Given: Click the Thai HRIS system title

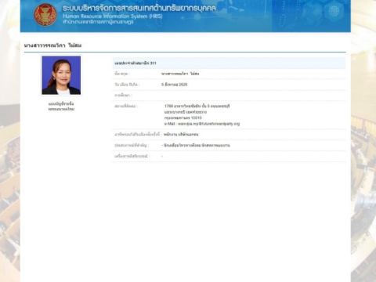Looking at the screenshot, I should 139,8.
